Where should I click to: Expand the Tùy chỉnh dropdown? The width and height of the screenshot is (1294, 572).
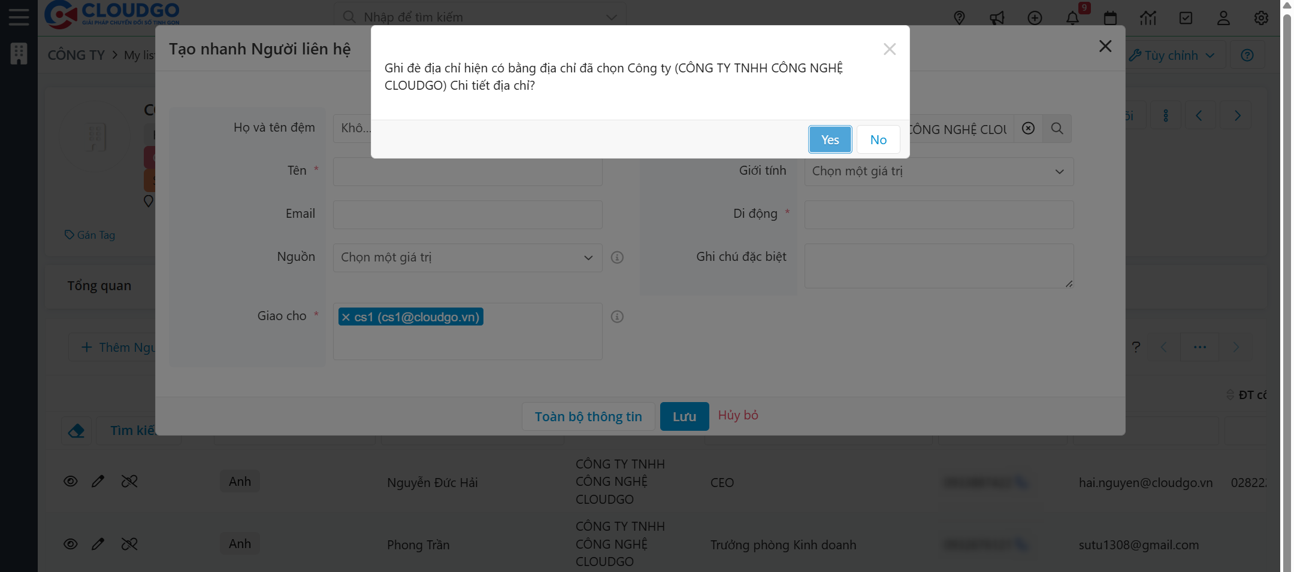1172,55
